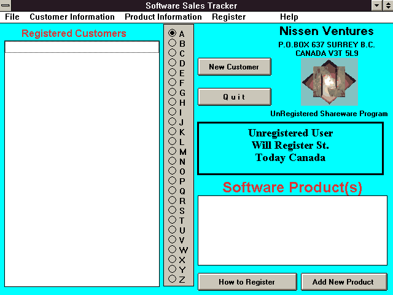Screen dimensions: 393x295
Task: Select the letter M radio button
Action: [173, 151]
